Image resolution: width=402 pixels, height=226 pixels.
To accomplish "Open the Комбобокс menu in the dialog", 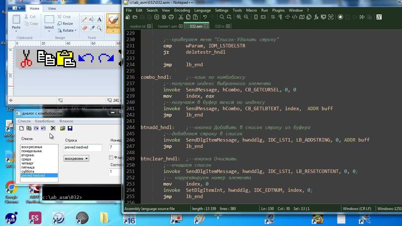I will coord(45,121).
